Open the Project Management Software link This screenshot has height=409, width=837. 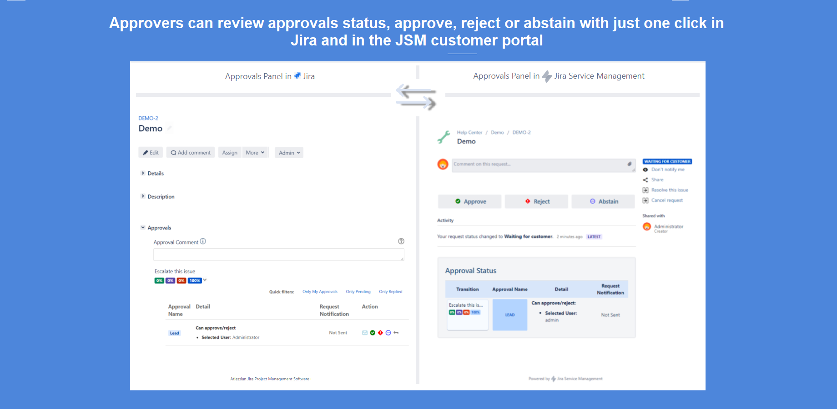point(281,379)
